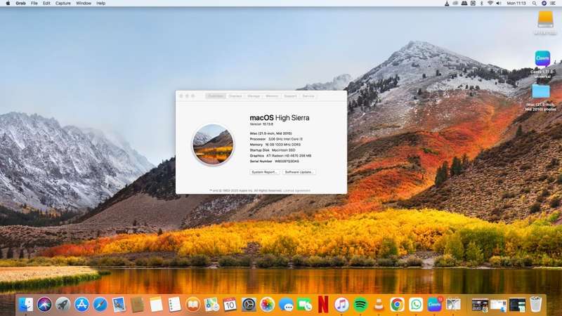Open the Mail stamp icon in dock
This screenshot has height=316, width=562.
119,305
